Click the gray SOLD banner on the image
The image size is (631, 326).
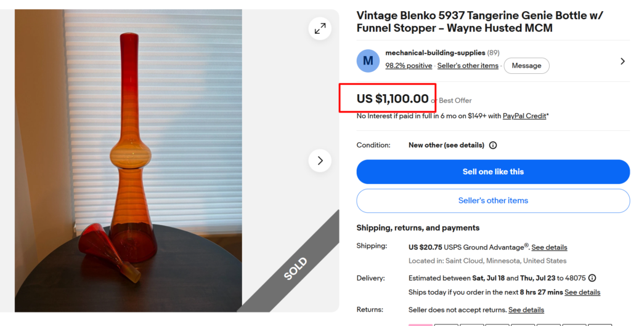tap(295, 268)
